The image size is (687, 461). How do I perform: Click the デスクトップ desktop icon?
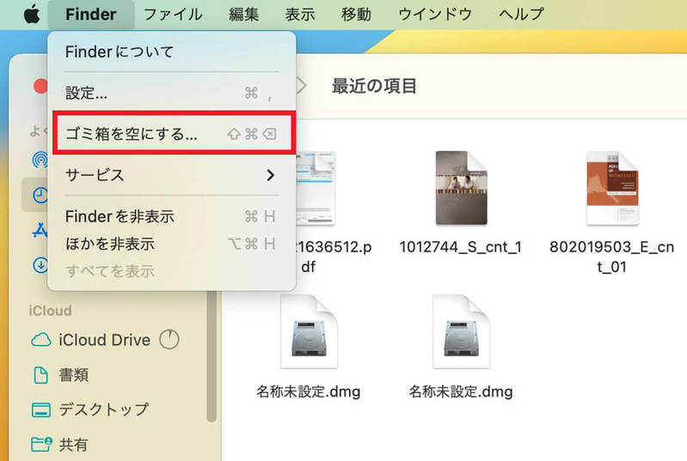[x=41, y=410]
